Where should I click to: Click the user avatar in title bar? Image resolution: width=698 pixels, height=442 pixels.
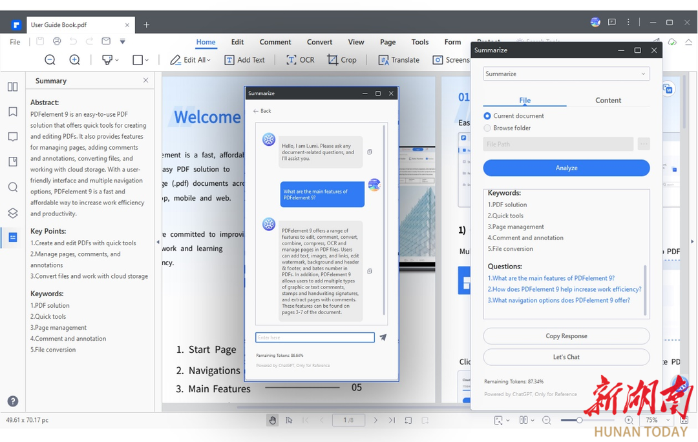[595, 22]
